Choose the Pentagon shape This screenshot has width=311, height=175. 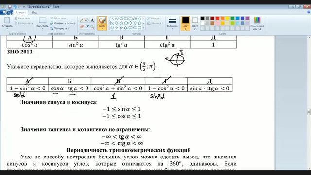pos(121,23)
